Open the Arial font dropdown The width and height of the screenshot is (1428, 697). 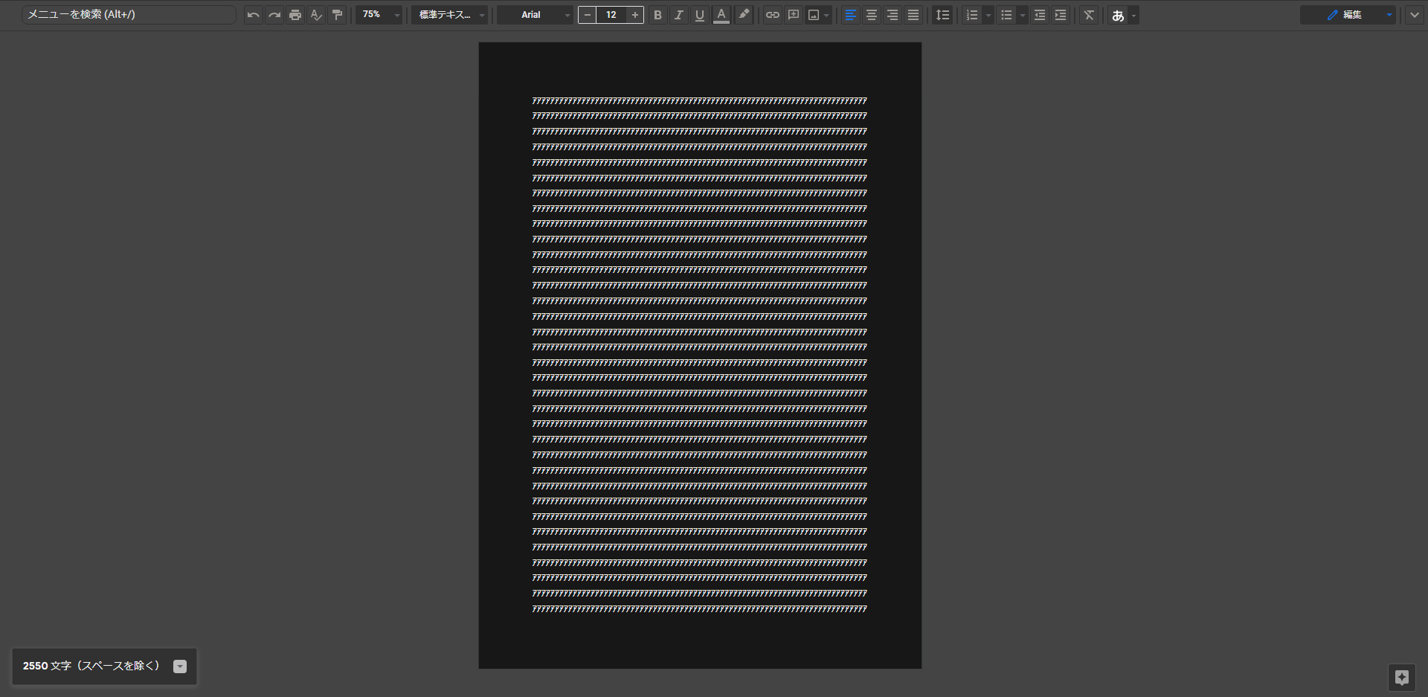[535, 15]
